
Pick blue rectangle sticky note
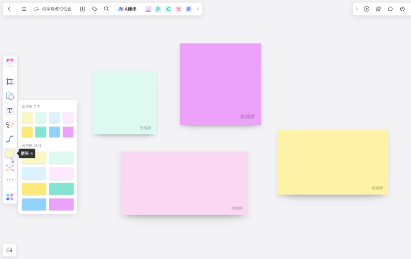coord(34,204)
